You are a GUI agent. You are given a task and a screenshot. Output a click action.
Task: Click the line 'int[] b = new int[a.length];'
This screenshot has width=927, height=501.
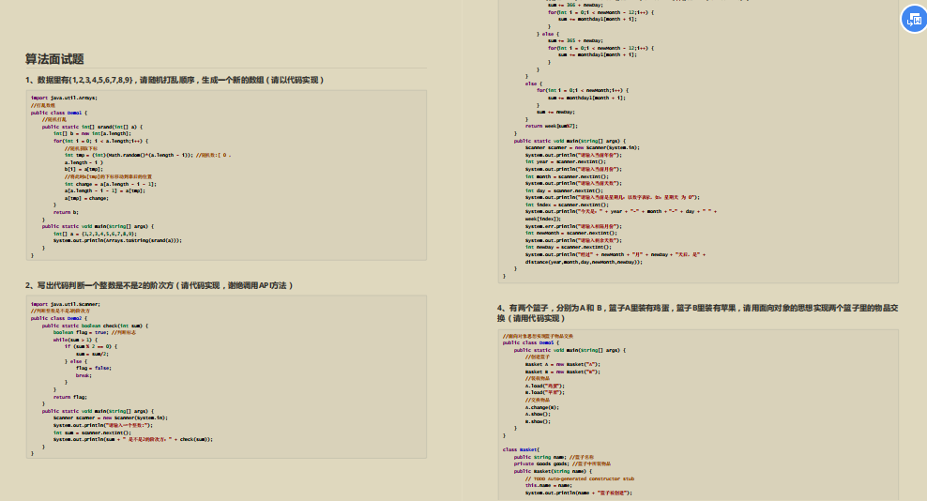point(92,133)
